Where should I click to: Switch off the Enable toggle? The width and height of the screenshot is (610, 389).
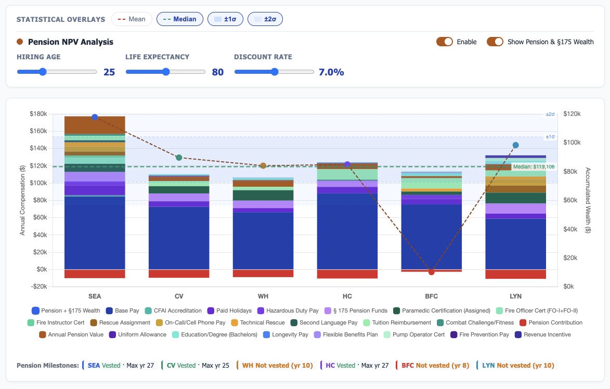click(444, 42)
